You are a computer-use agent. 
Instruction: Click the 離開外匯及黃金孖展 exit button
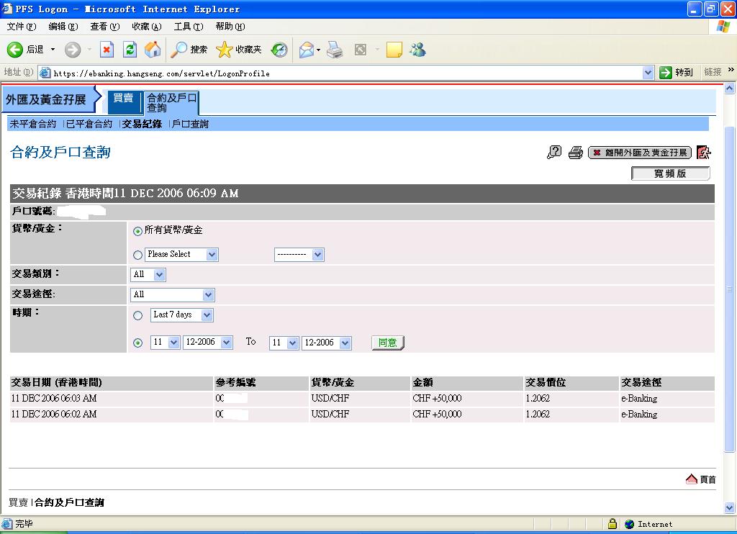tap(640, 153)
